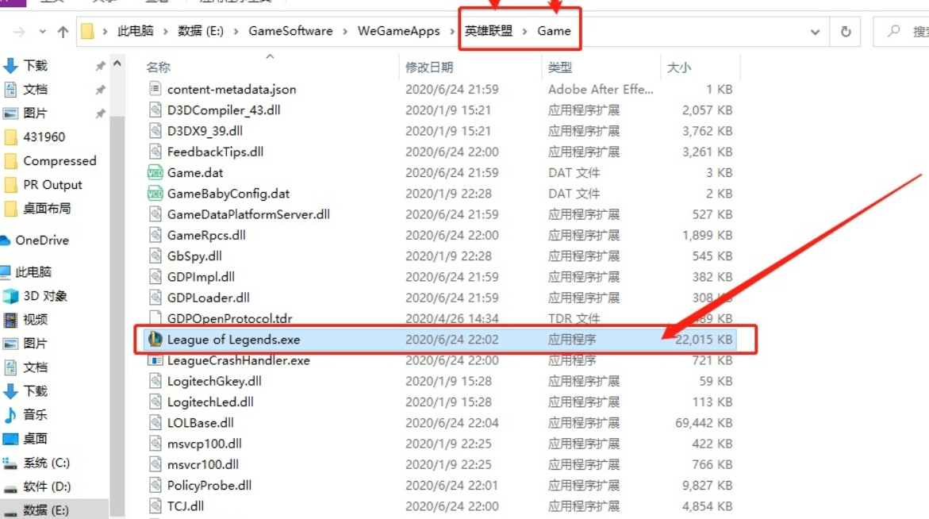Click the content-metadata.json file icon

tap(155, 89)
